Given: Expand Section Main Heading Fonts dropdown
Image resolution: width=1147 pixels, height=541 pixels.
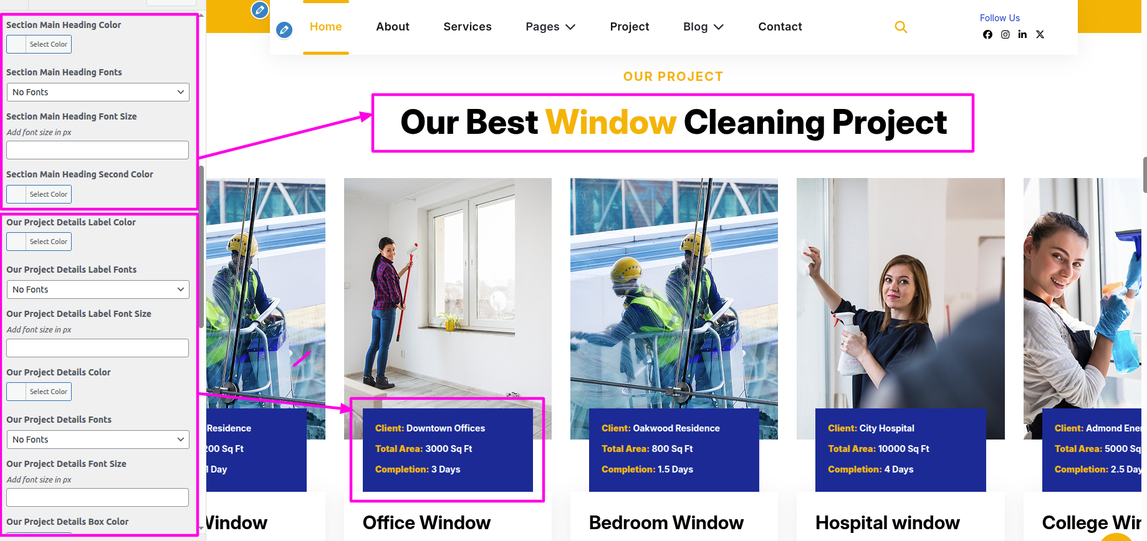Looking at the screenshot, I should coord(98,92).
